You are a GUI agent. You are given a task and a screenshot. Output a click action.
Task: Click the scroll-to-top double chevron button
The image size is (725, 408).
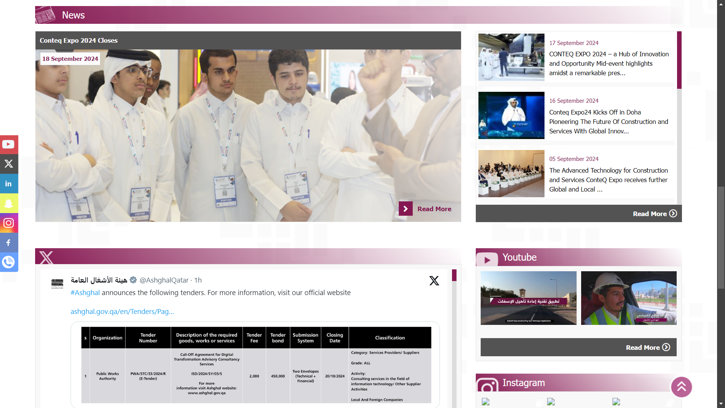pos(681,387)
